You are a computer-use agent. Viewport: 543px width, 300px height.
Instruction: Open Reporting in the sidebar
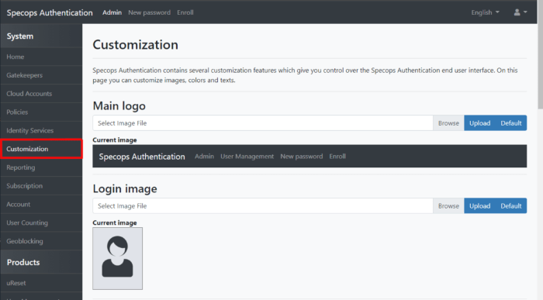click(41, 167)
